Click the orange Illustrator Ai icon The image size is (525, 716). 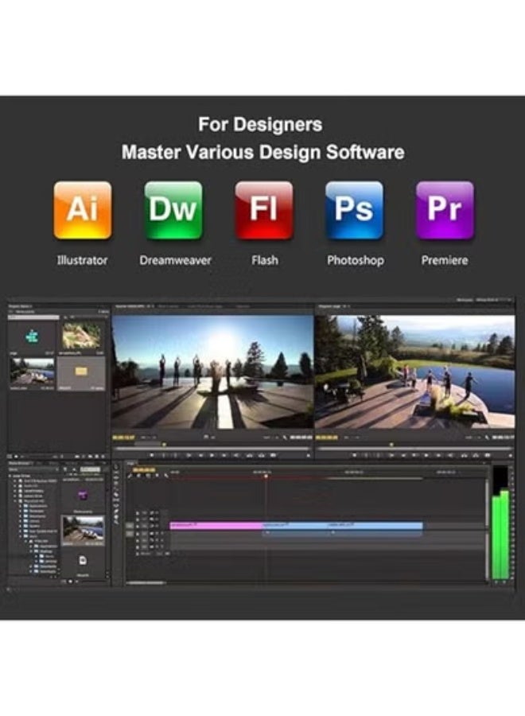[83, 210]
